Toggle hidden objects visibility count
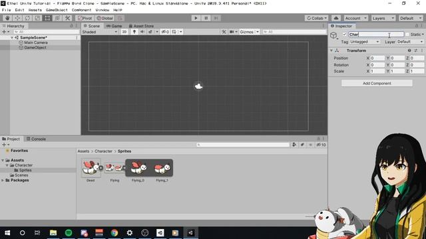The width and height of the screenshot is (426, 239). point(165,32)
